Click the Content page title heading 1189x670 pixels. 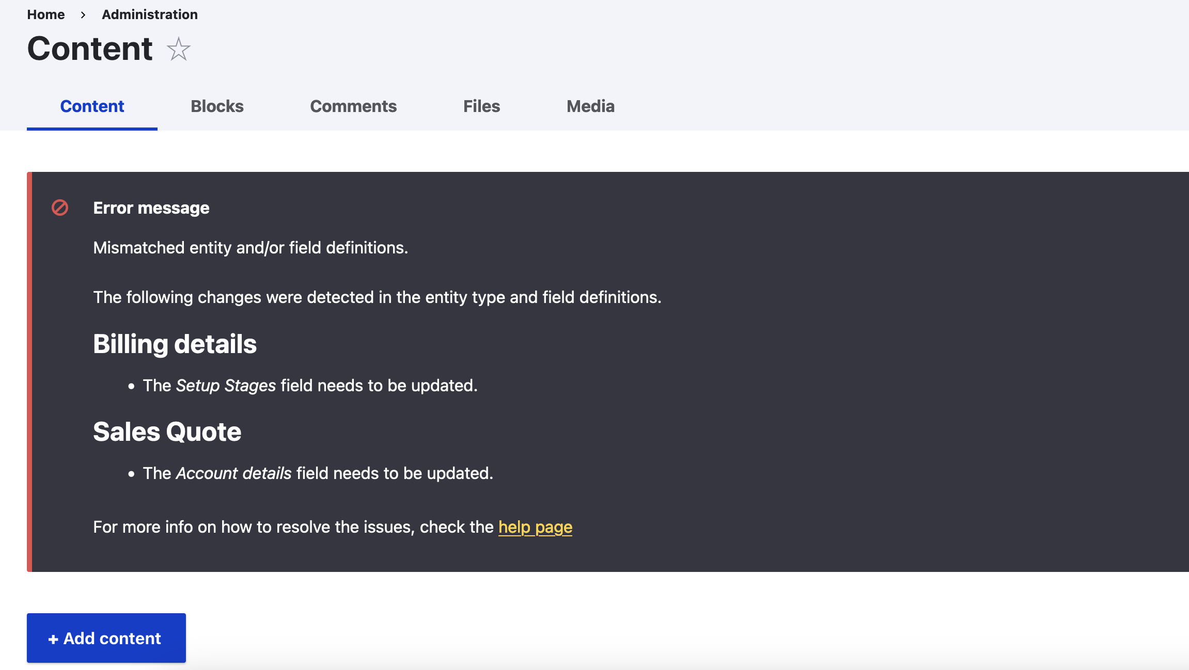tap(90, 49)
